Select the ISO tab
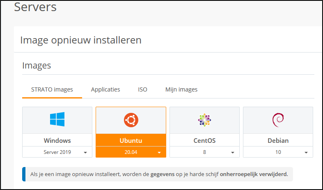Screen dimensions: 323x190 point(142,89)
